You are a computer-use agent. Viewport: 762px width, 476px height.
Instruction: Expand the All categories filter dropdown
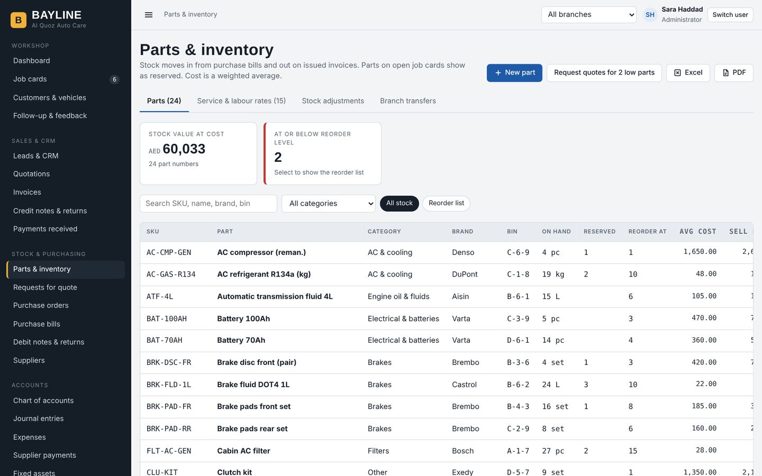(328, 204)
